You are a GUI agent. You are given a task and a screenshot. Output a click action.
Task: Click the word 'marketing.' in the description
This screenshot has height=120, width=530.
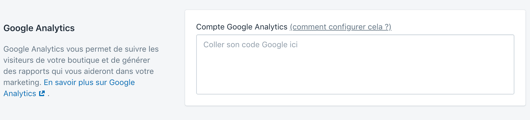(22, 82)
